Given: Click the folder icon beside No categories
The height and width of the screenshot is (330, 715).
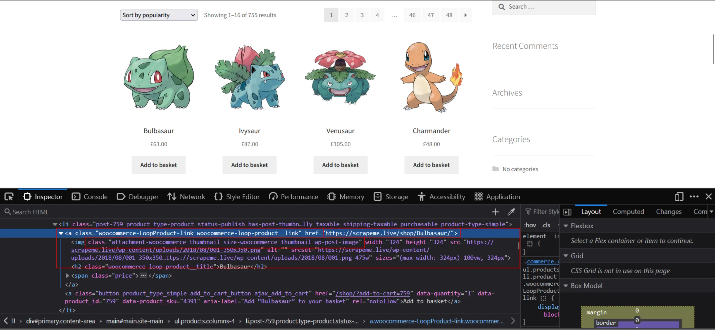Looking at the screenshot, I should (495, 169).
